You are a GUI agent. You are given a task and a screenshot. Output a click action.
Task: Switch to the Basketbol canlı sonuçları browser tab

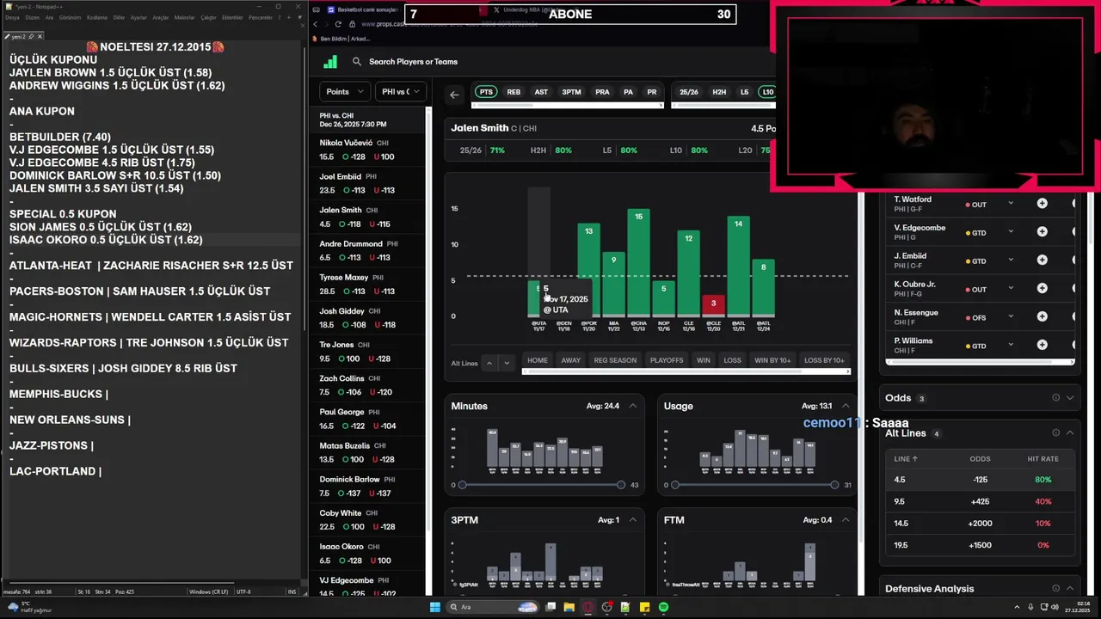click(361, 9)
